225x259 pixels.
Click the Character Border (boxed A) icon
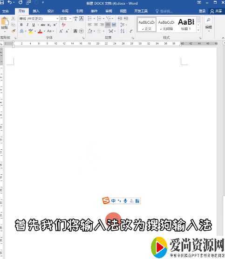[82, 19]
